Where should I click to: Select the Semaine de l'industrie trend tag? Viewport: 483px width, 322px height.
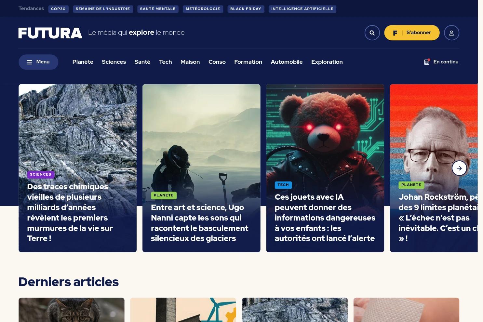[103, 9]
